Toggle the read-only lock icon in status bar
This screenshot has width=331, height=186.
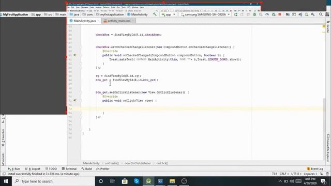[321, 174]
